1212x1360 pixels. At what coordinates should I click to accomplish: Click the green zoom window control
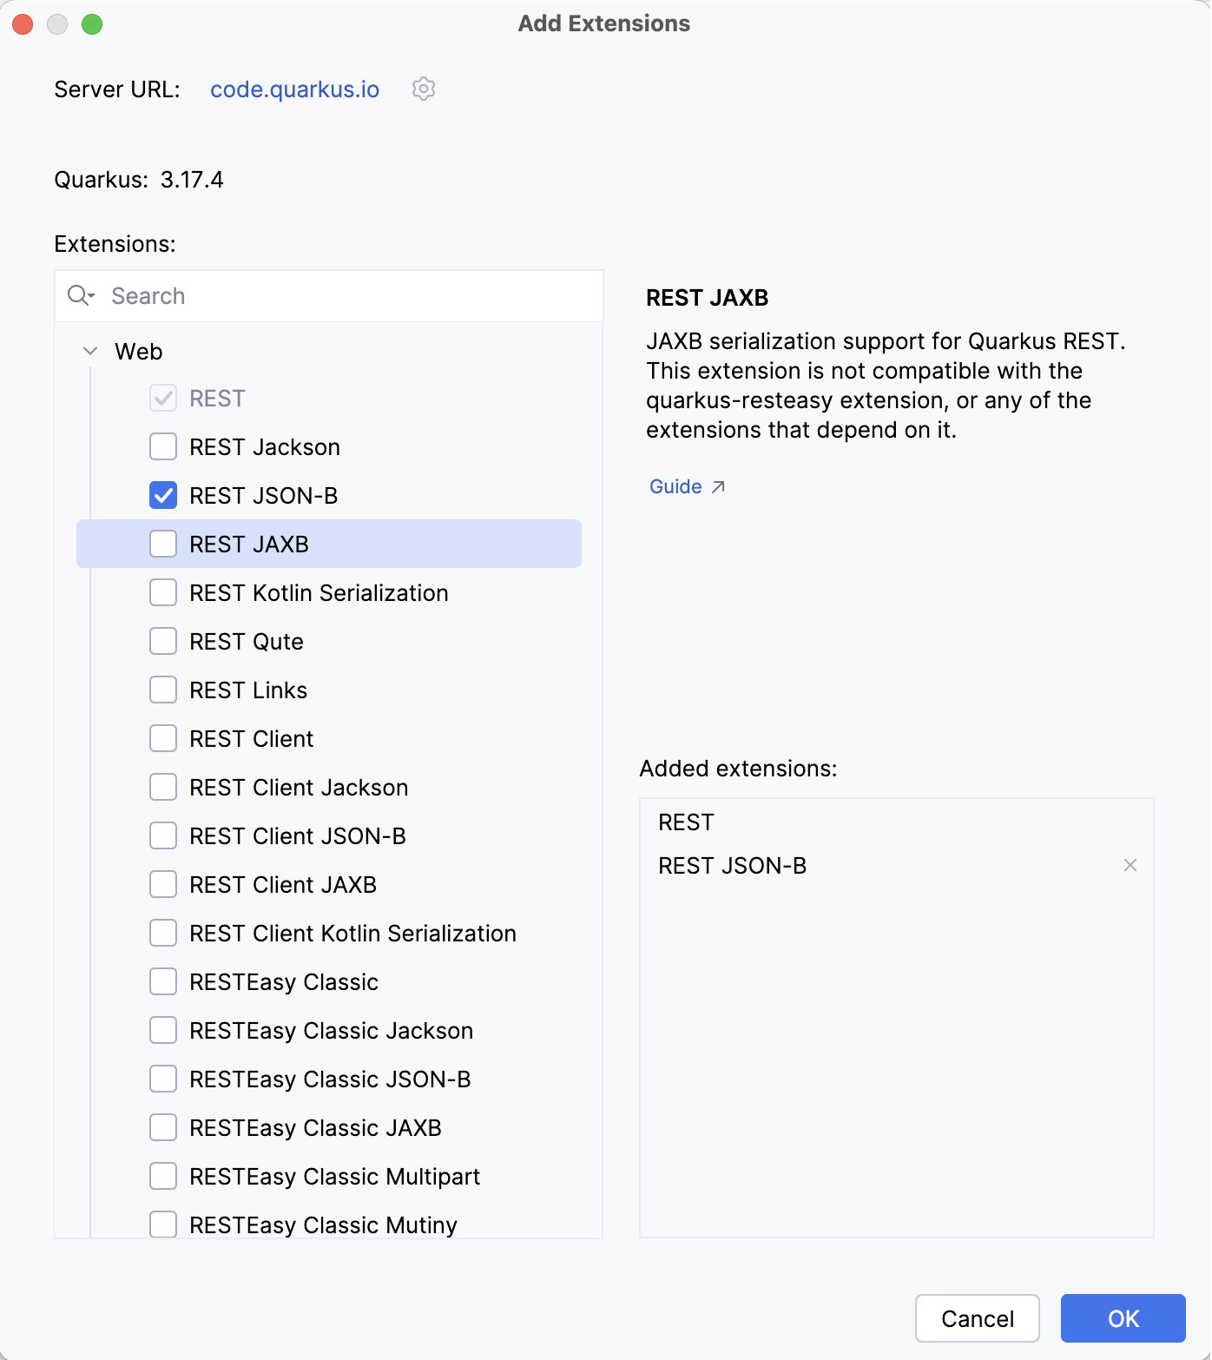[x=90, y=23]
